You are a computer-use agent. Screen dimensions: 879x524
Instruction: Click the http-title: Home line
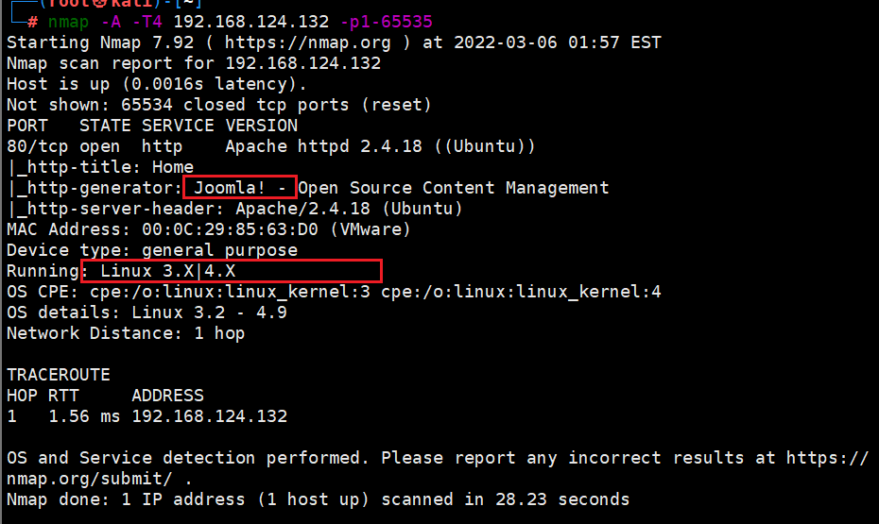click(100, 167)
